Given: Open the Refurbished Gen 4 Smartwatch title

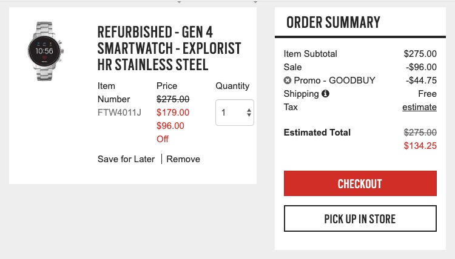Looking at the screenshot, I should (x=169, y=48).
